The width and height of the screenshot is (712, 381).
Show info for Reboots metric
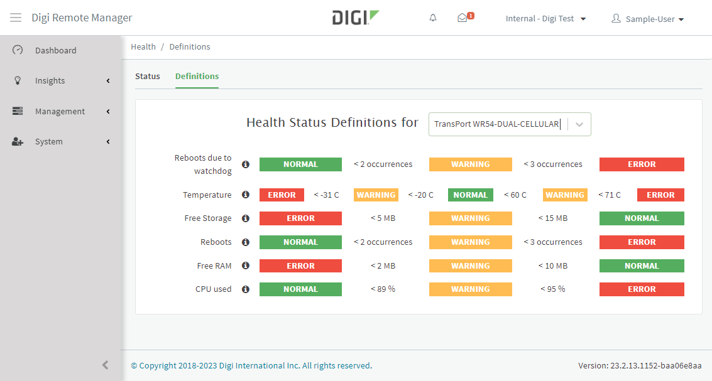pos(246,242)
